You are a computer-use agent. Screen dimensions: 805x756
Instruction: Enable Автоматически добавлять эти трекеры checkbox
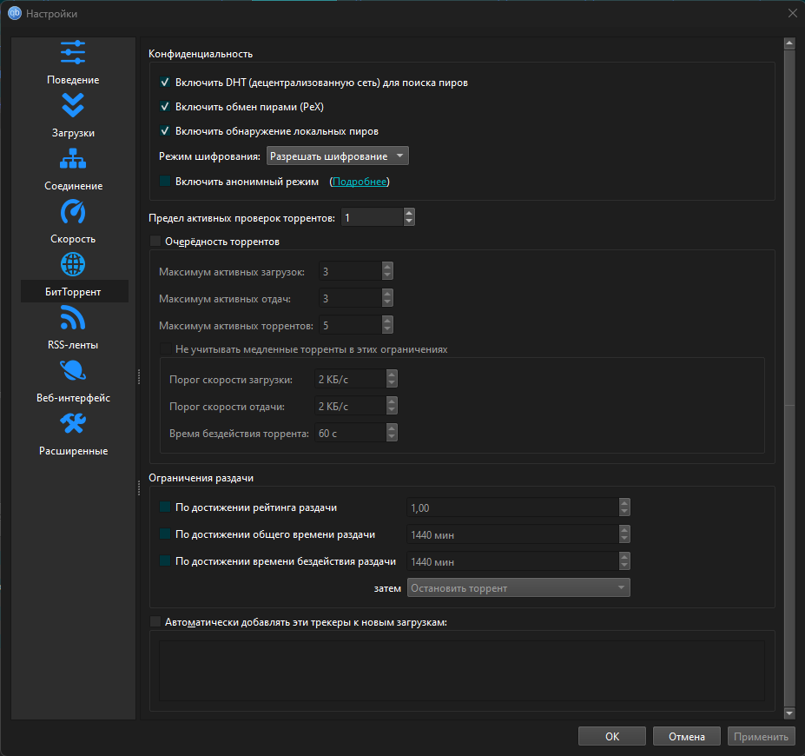[155, 622]
